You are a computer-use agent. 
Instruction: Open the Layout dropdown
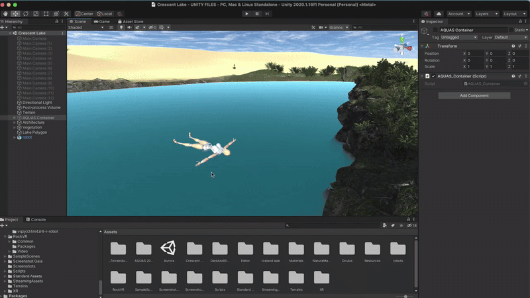(515, 14)
